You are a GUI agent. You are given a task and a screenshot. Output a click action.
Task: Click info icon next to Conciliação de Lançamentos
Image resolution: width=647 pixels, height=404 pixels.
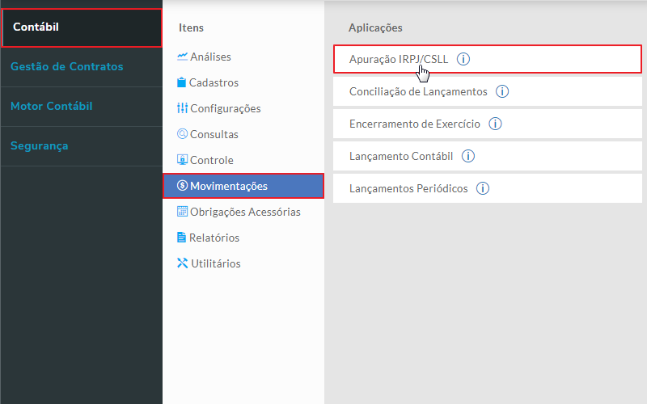(x=501, y=91)
